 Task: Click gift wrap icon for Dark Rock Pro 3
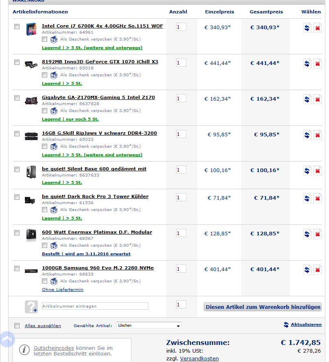point(54,210)
